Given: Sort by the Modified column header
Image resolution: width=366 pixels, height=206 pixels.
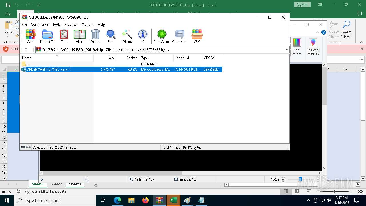Looking at the screenshot, I should (x=188, y=58).
